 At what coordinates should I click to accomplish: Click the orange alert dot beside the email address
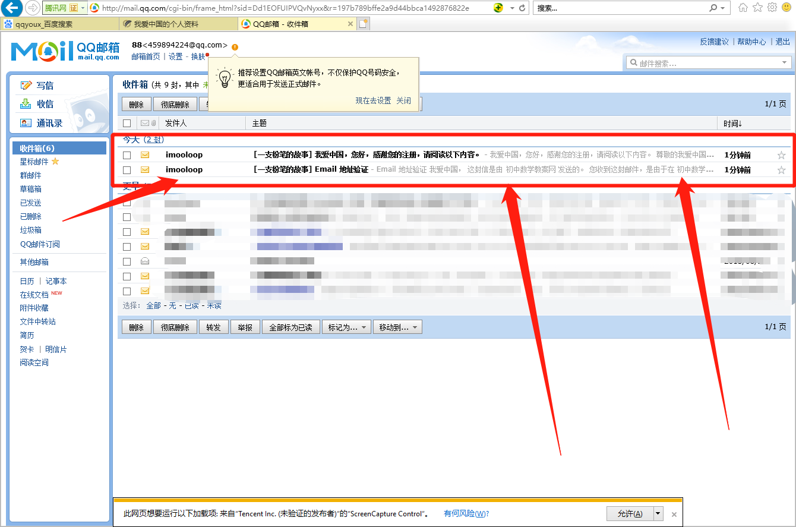(x=235, y=47)
